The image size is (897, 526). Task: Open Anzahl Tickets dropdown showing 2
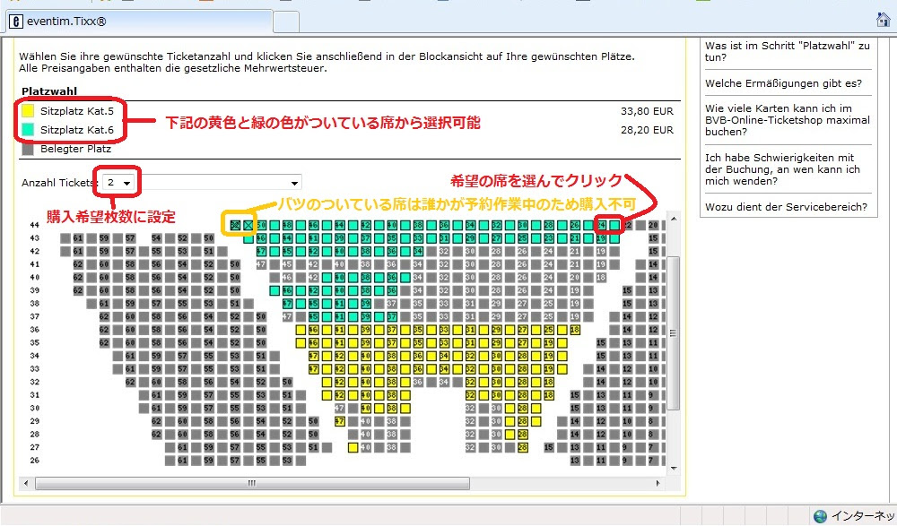118,183
